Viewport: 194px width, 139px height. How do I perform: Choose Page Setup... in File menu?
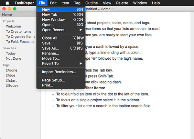coord(61,80)
